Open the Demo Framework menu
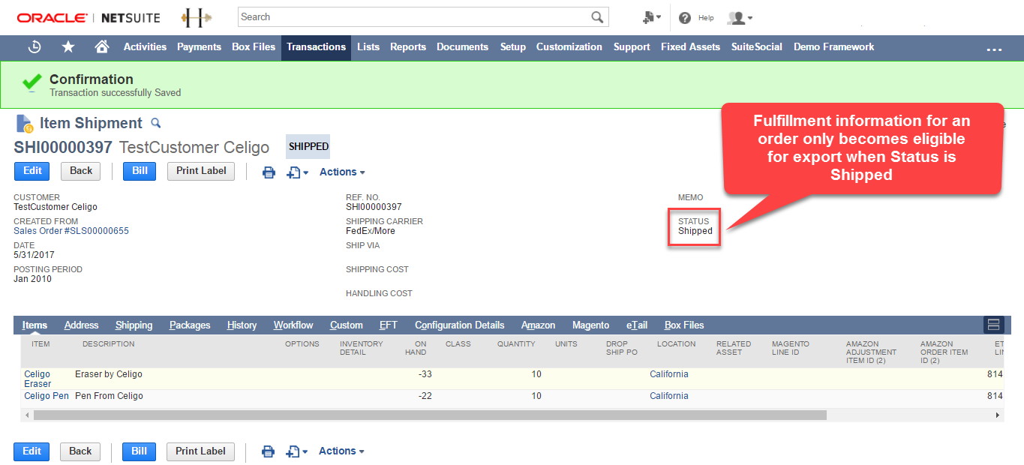Viewport: 1024px width, 465px height. point(834,46)
